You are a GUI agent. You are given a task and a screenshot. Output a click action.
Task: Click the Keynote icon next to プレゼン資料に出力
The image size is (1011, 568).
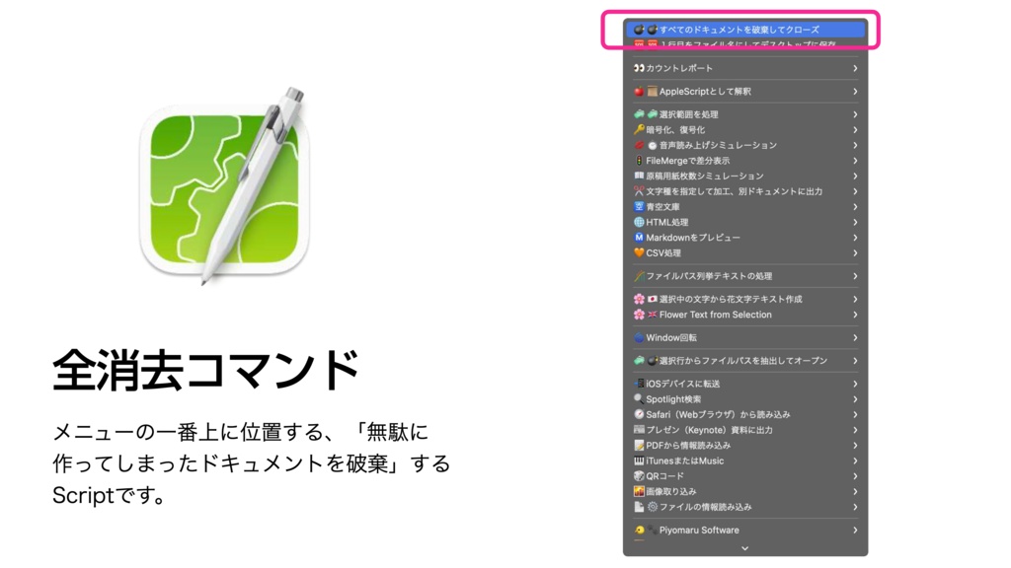click(x=638, y=430)
